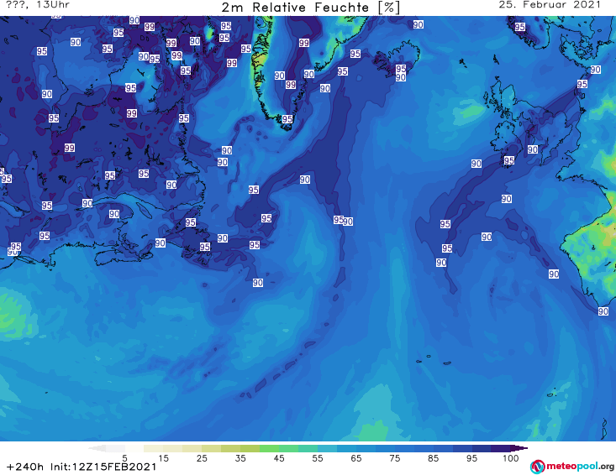616x475 pixels.
Task: Click the '???, 13Uhr' time label
Action: pos(38,5)
